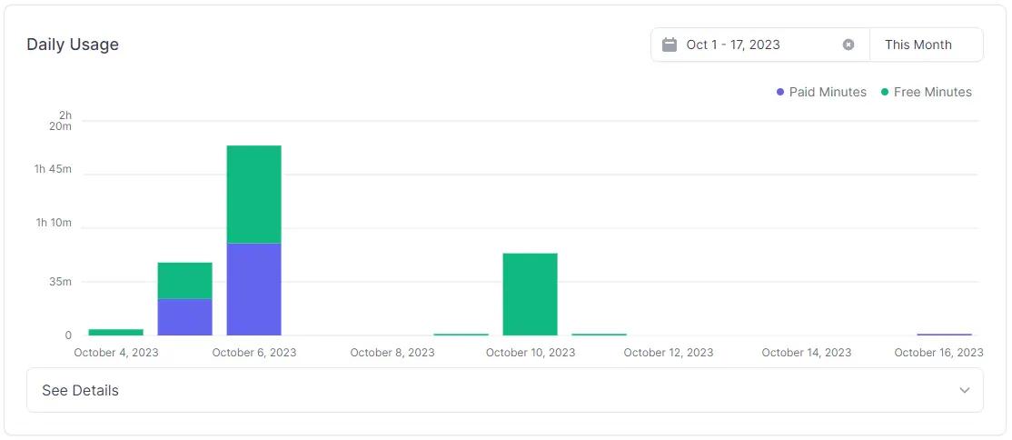Click the October 12, 2023 axis label
The image size is (1012, 440).
[668, 353]
